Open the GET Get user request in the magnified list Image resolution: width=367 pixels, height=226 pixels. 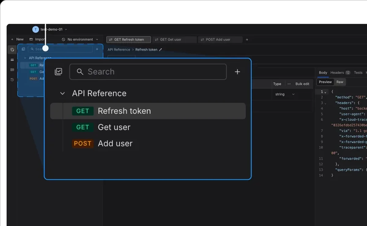[148, 127]
